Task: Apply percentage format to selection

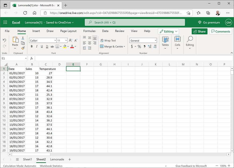Action: pos(139,46)
